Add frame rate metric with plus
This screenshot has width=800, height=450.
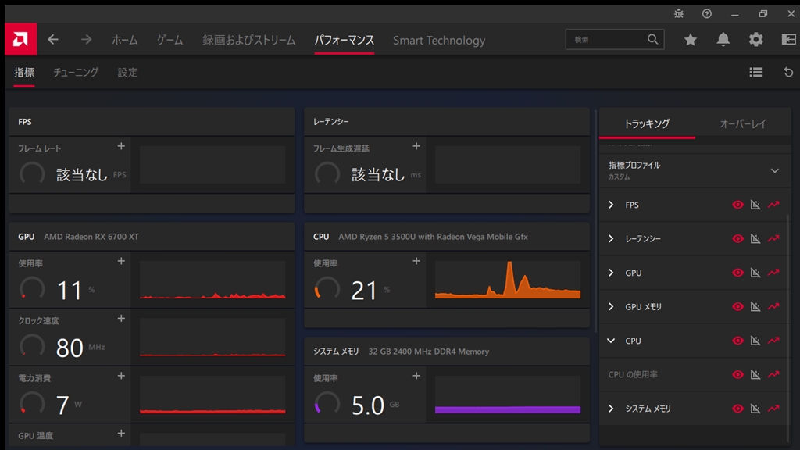click(x=121, y=146)
